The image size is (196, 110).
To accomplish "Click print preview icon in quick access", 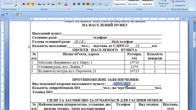I will [17, 14].
